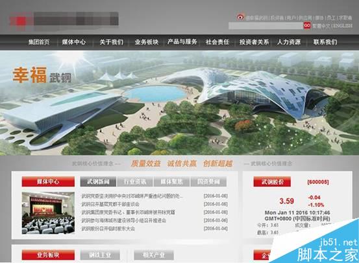Select the 国资要闻 tab

point(208,181)
